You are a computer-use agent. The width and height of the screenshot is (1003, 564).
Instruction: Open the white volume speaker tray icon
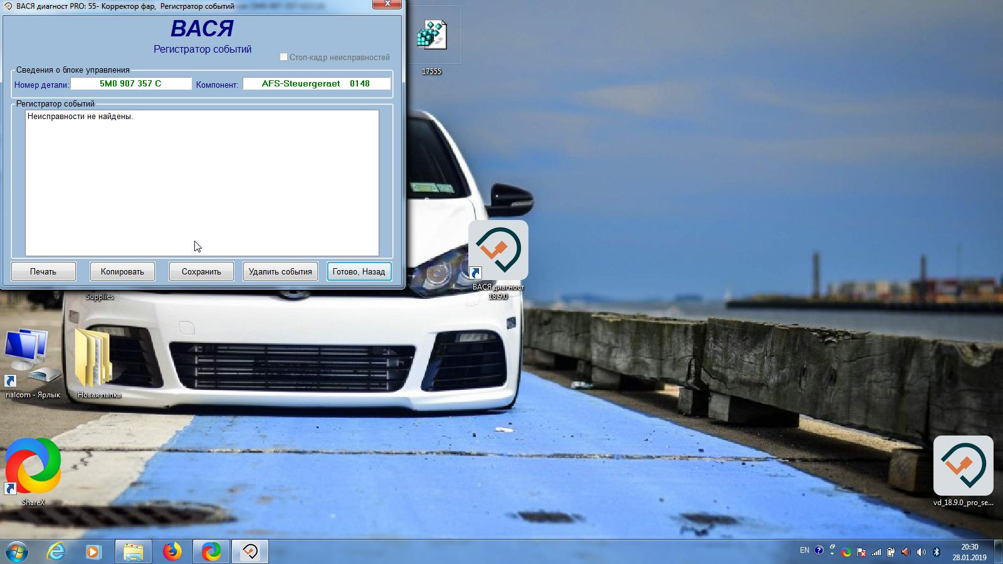tap(921, 552)
